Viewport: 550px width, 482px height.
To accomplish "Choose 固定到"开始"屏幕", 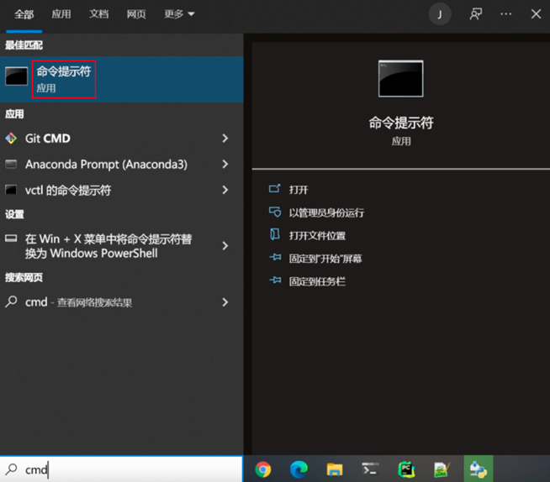I will coord(325,259).
